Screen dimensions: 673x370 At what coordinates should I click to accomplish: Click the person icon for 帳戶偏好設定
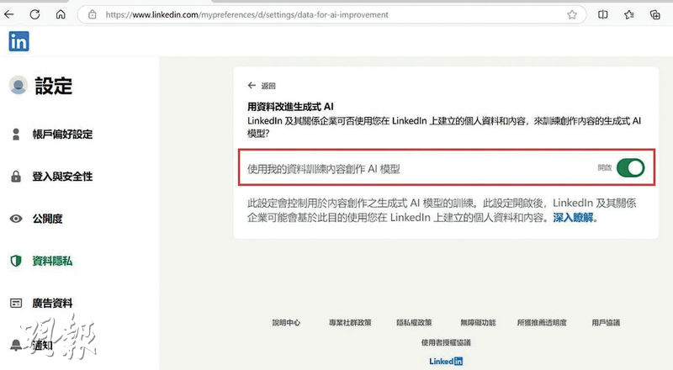pos(16,135)
